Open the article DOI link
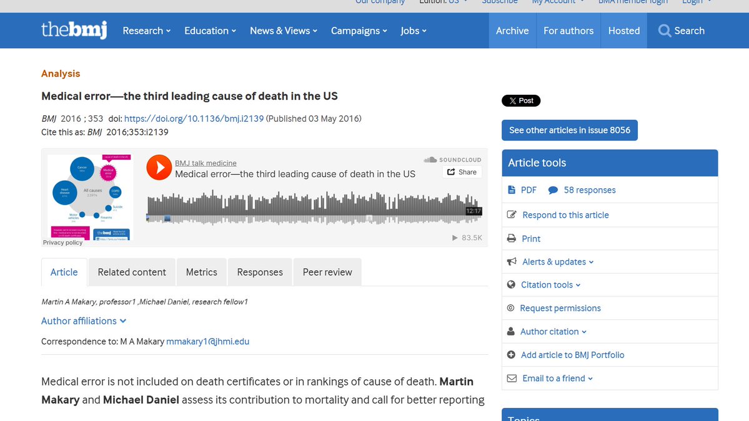 194,119
